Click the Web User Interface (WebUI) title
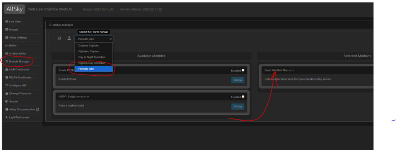This screenshot has height=150, width=396. [x=50, y=9]
